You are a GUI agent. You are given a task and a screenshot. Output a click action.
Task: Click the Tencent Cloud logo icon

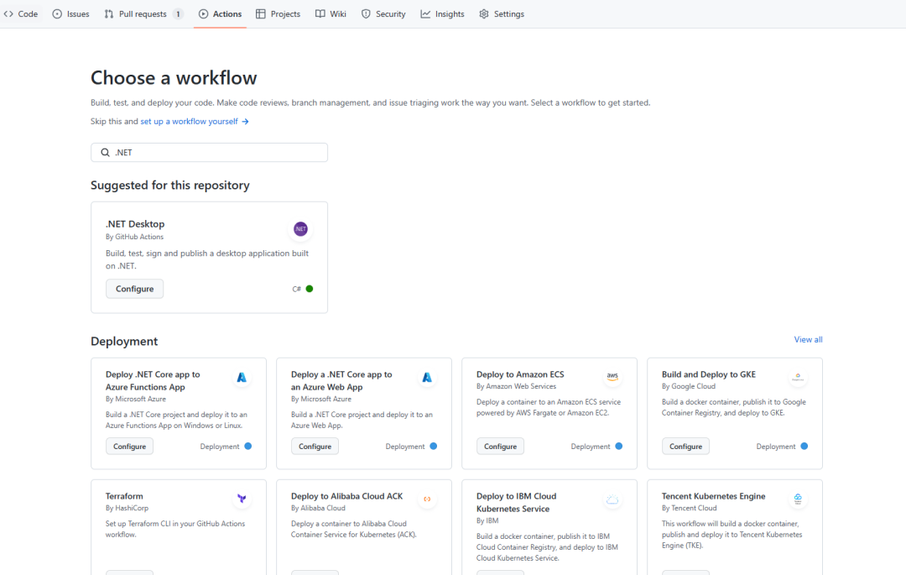(x=798, y=499)
